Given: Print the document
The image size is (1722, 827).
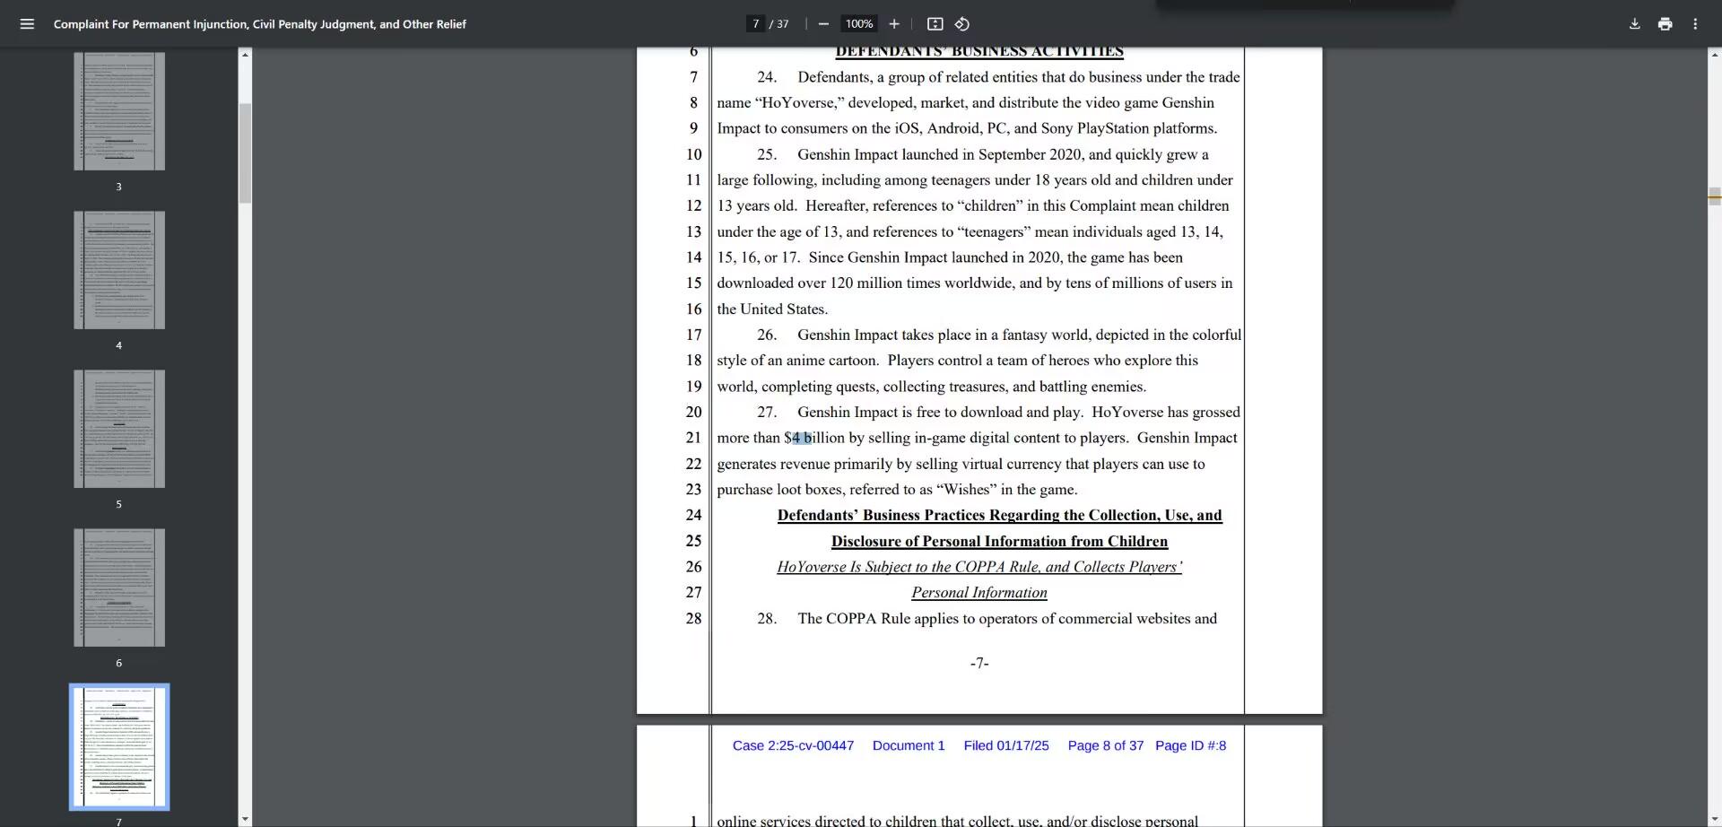Looking at the screenshot, I should click(x=1665, y=24).
